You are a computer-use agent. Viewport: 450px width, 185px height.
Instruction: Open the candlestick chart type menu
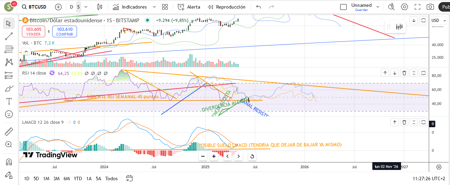[x=100, y=7]
